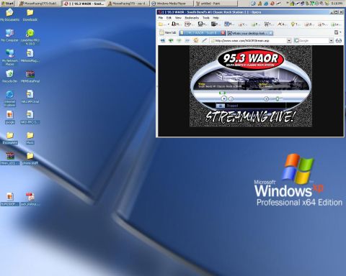Adjust the WAOR player volume slider
This screenshot has height=276, width=346.
click(278, 98)
